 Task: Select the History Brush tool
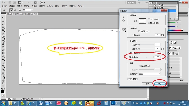(x=3, y=47)
